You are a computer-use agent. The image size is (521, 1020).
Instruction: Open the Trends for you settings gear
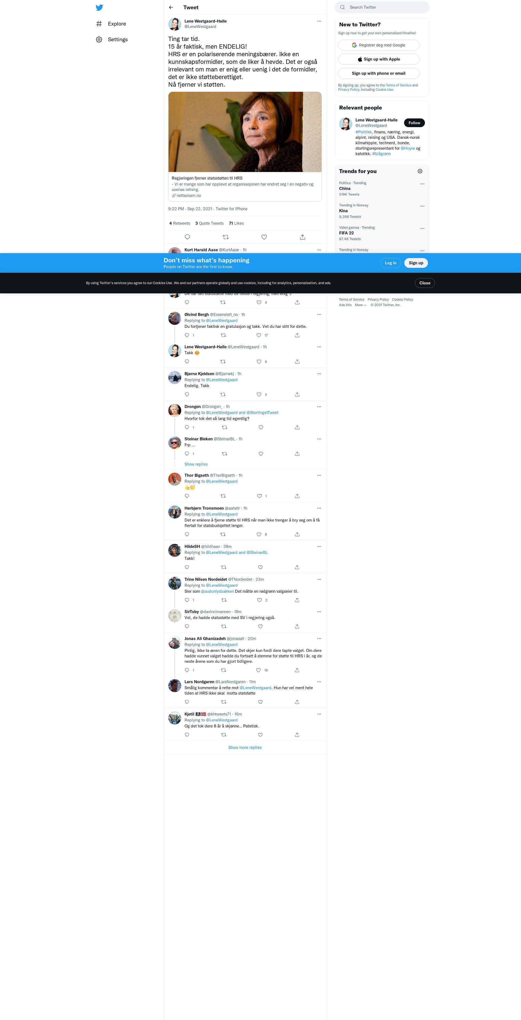420,171
